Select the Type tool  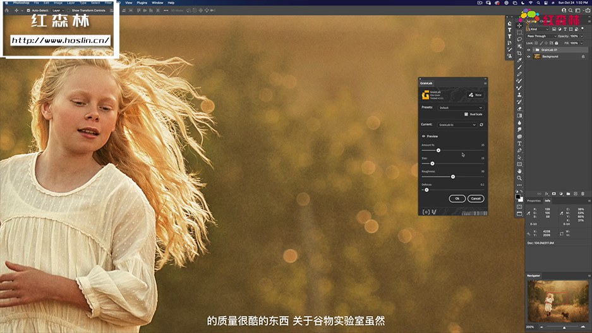(x=519, y=143)
